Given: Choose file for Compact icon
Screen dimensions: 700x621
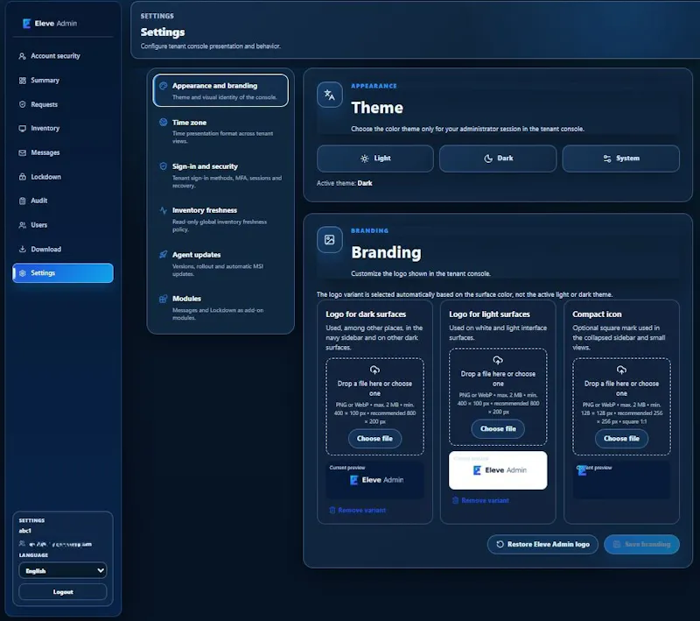Looking at the screenshot, I should tap(621, 438).
